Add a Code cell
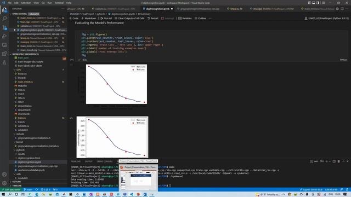The image size is (351, 197). point(73,18)
